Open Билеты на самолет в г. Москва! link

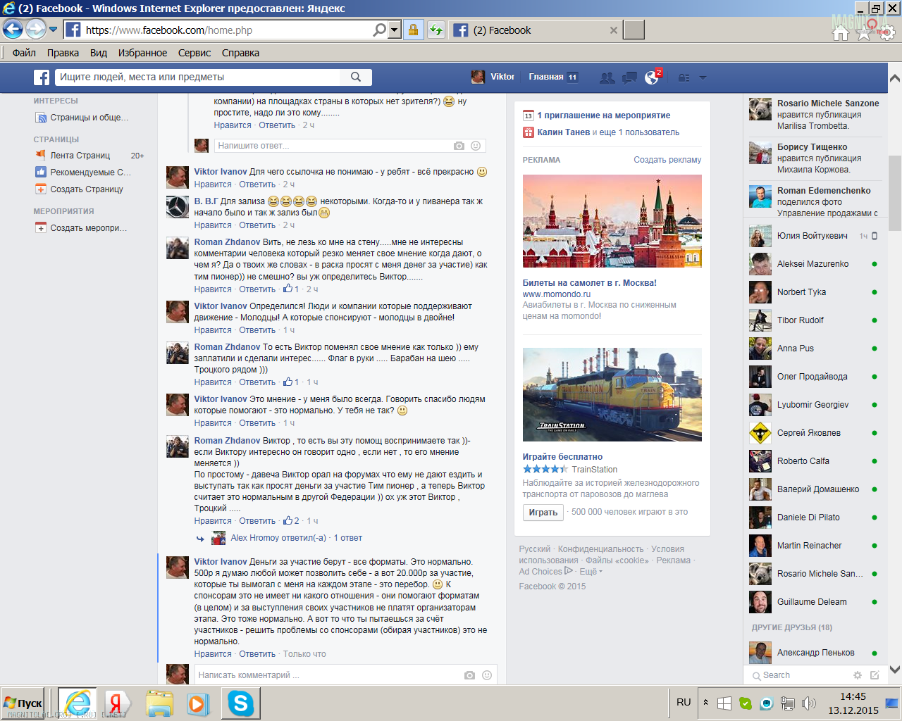589,283
